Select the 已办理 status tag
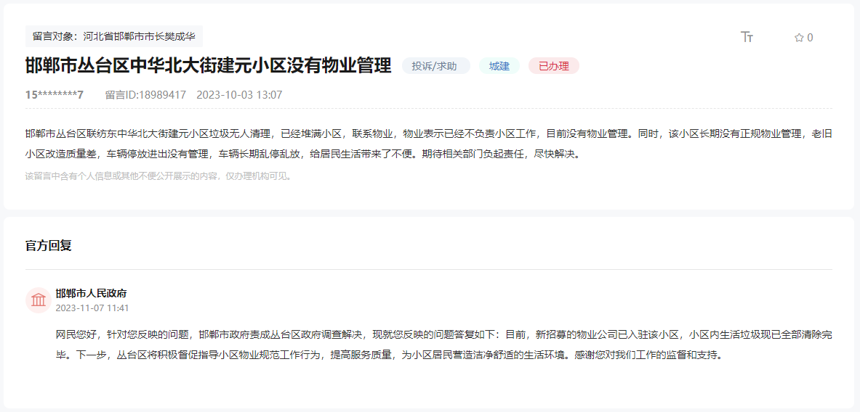This screenshot has height=412, width=860. click(553, 66)
